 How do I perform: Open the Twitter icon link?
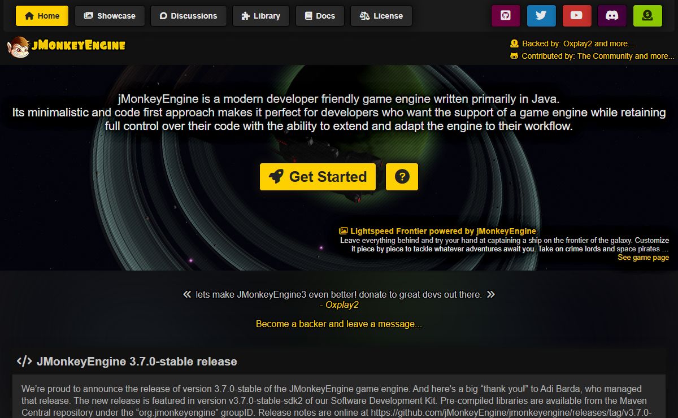point(541,16)
